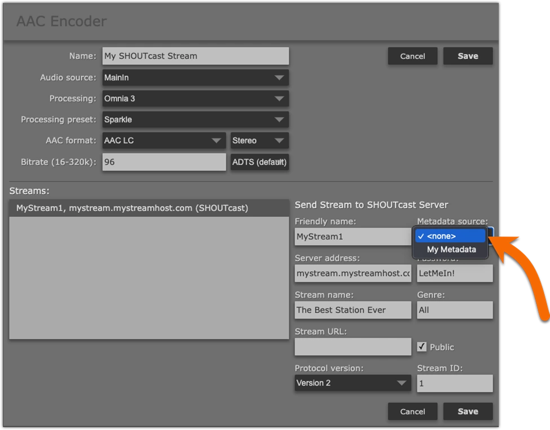Open the Protocol version dropdown
Screen dimensions: 550x430
click(x=353, y=383)
